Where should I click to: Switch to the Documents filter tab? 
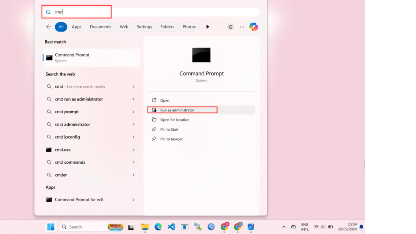[x=100, y=27]
